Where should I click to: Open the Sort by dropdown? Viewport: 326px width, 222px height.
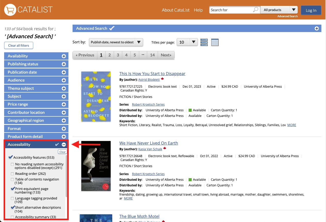click(x=116, y=42)
